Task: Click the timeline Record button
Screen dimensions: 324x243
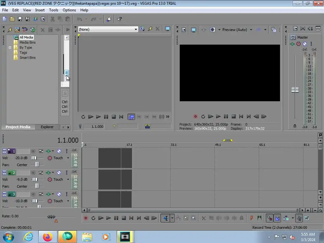Action: coord(86,218)
